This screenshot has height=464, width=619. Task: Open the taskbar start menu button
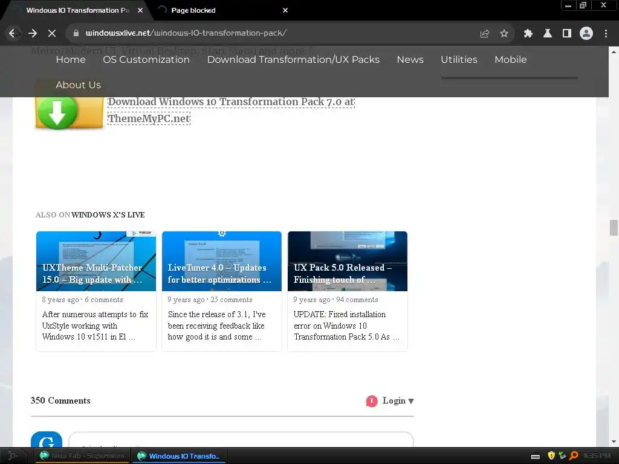click(x=13, y=456)
